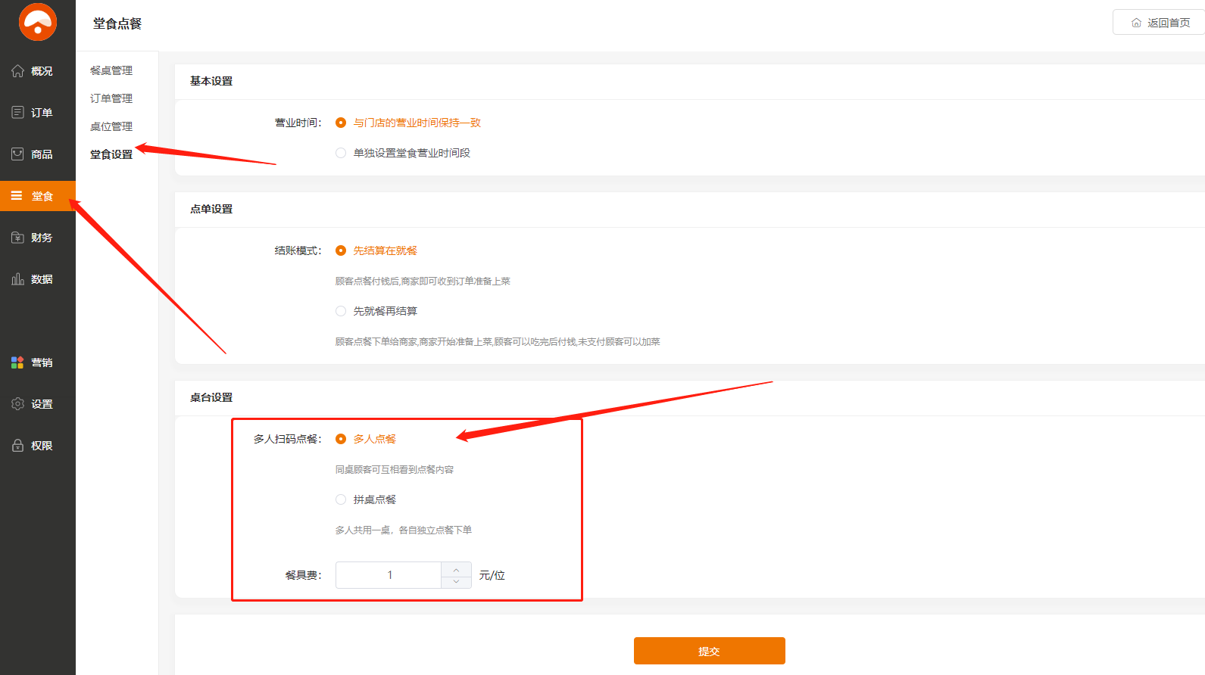Select 多人点餐 radio option
This screenshot has width=1205, height=675.
coord(341,439)
